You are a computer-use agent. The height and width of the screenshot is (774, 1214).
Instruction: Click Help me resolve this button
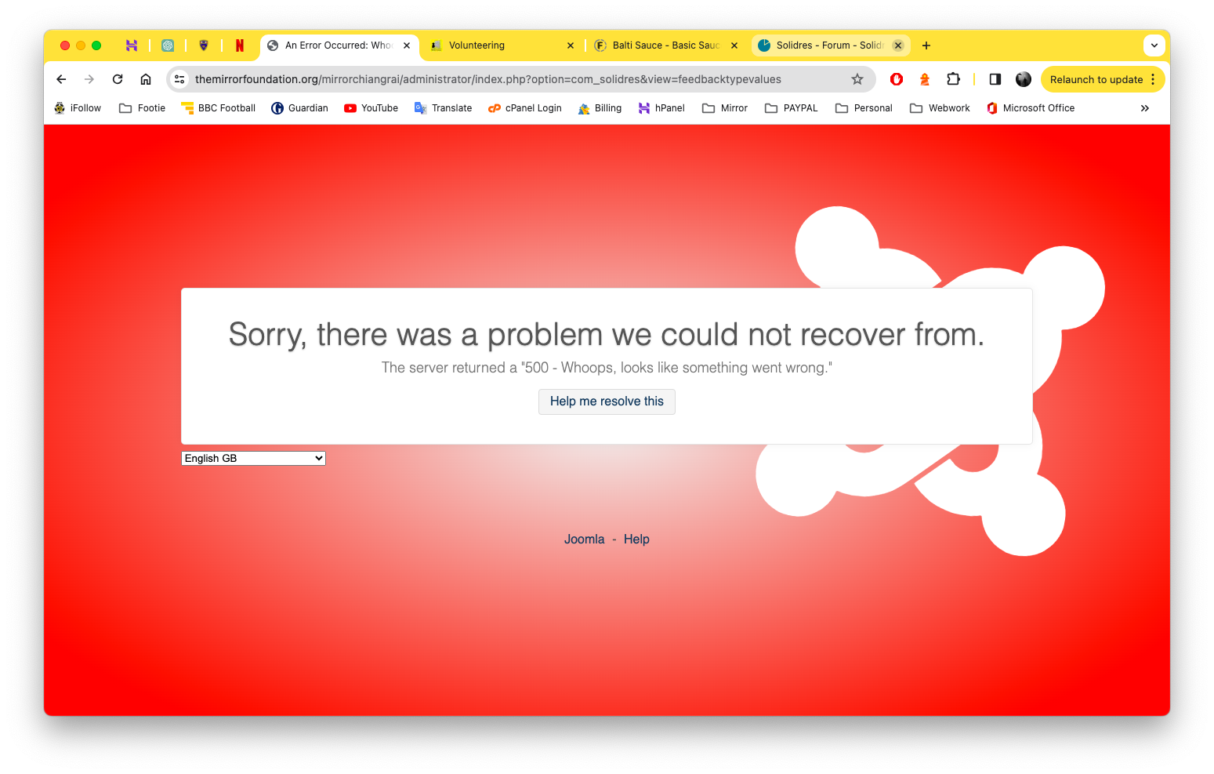coord(607,402)
